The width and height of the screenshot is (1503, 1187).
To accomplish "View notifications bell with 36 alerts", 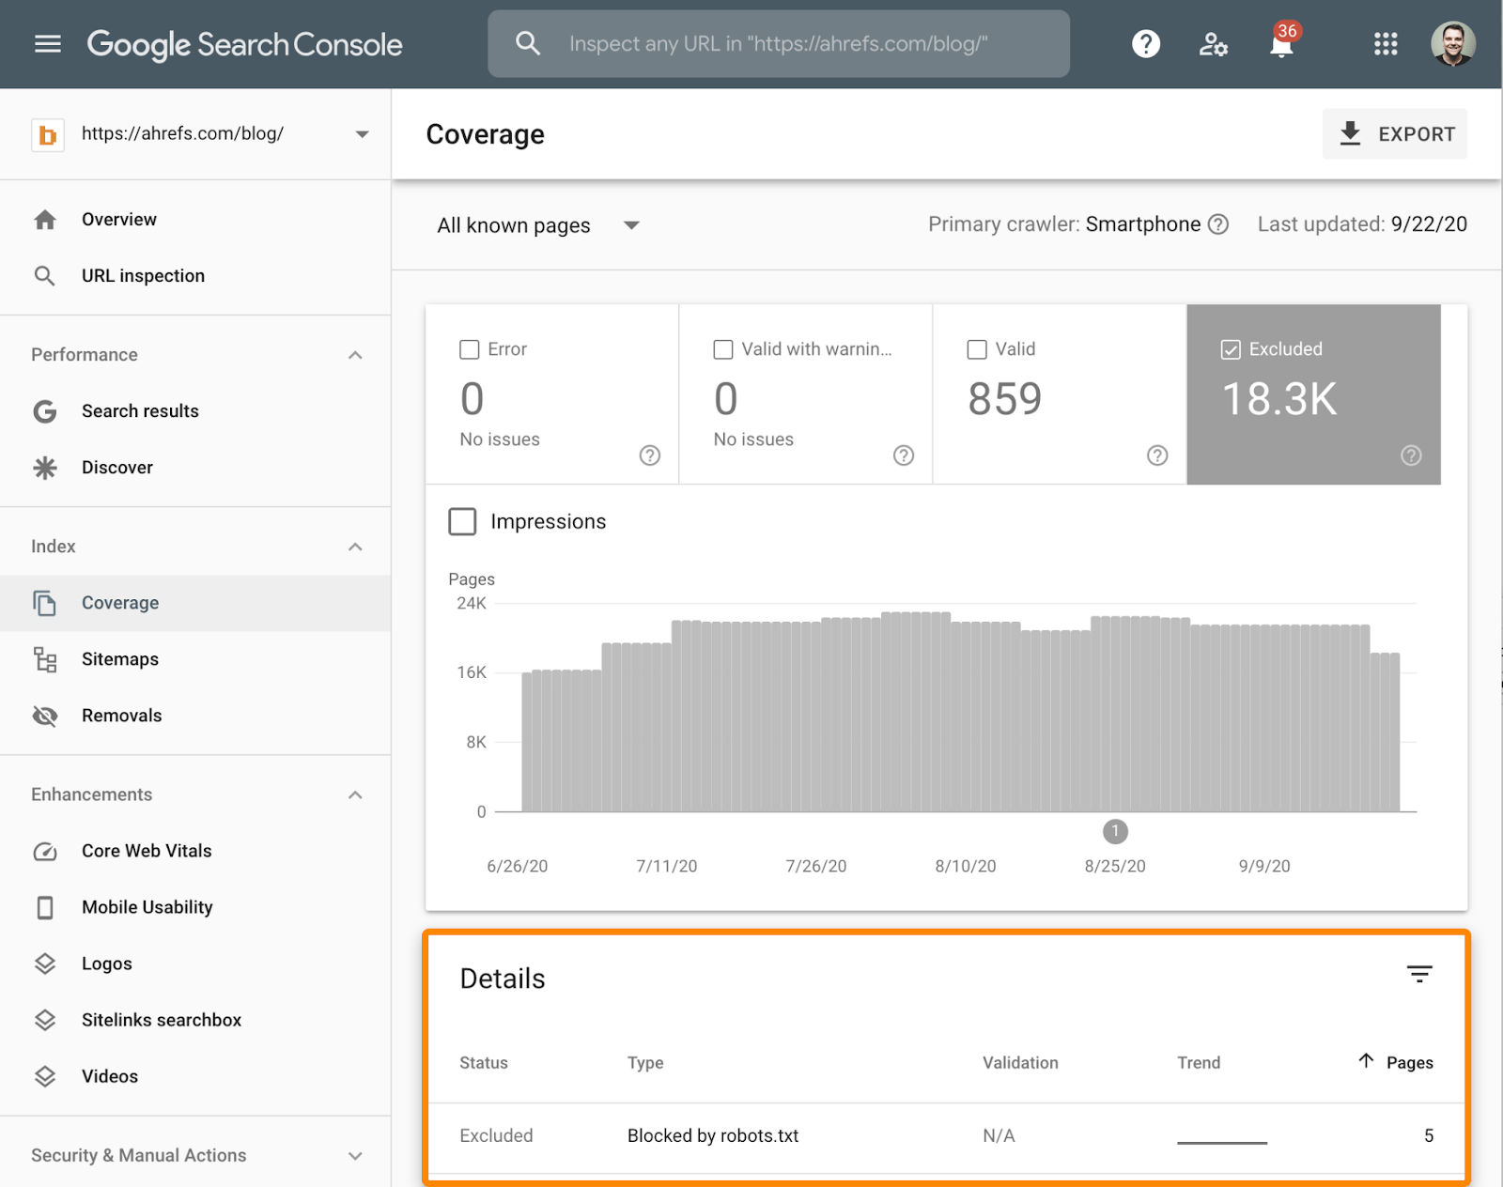I will [1282, 42].
